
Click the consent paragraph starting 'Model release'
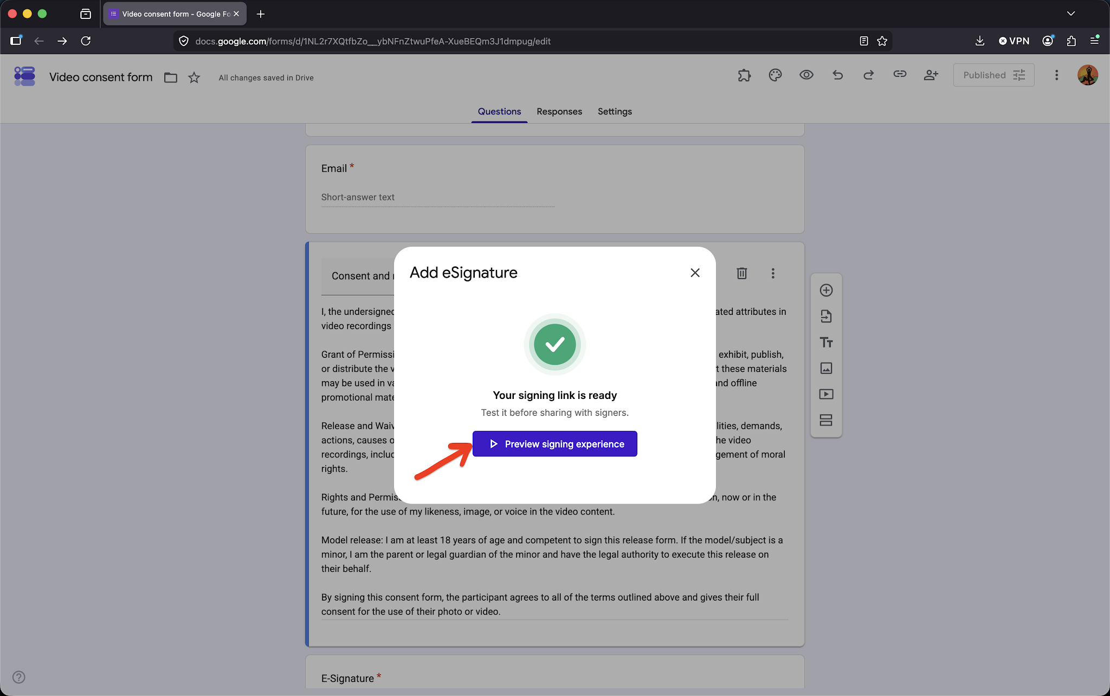click(x=552, y=554)
